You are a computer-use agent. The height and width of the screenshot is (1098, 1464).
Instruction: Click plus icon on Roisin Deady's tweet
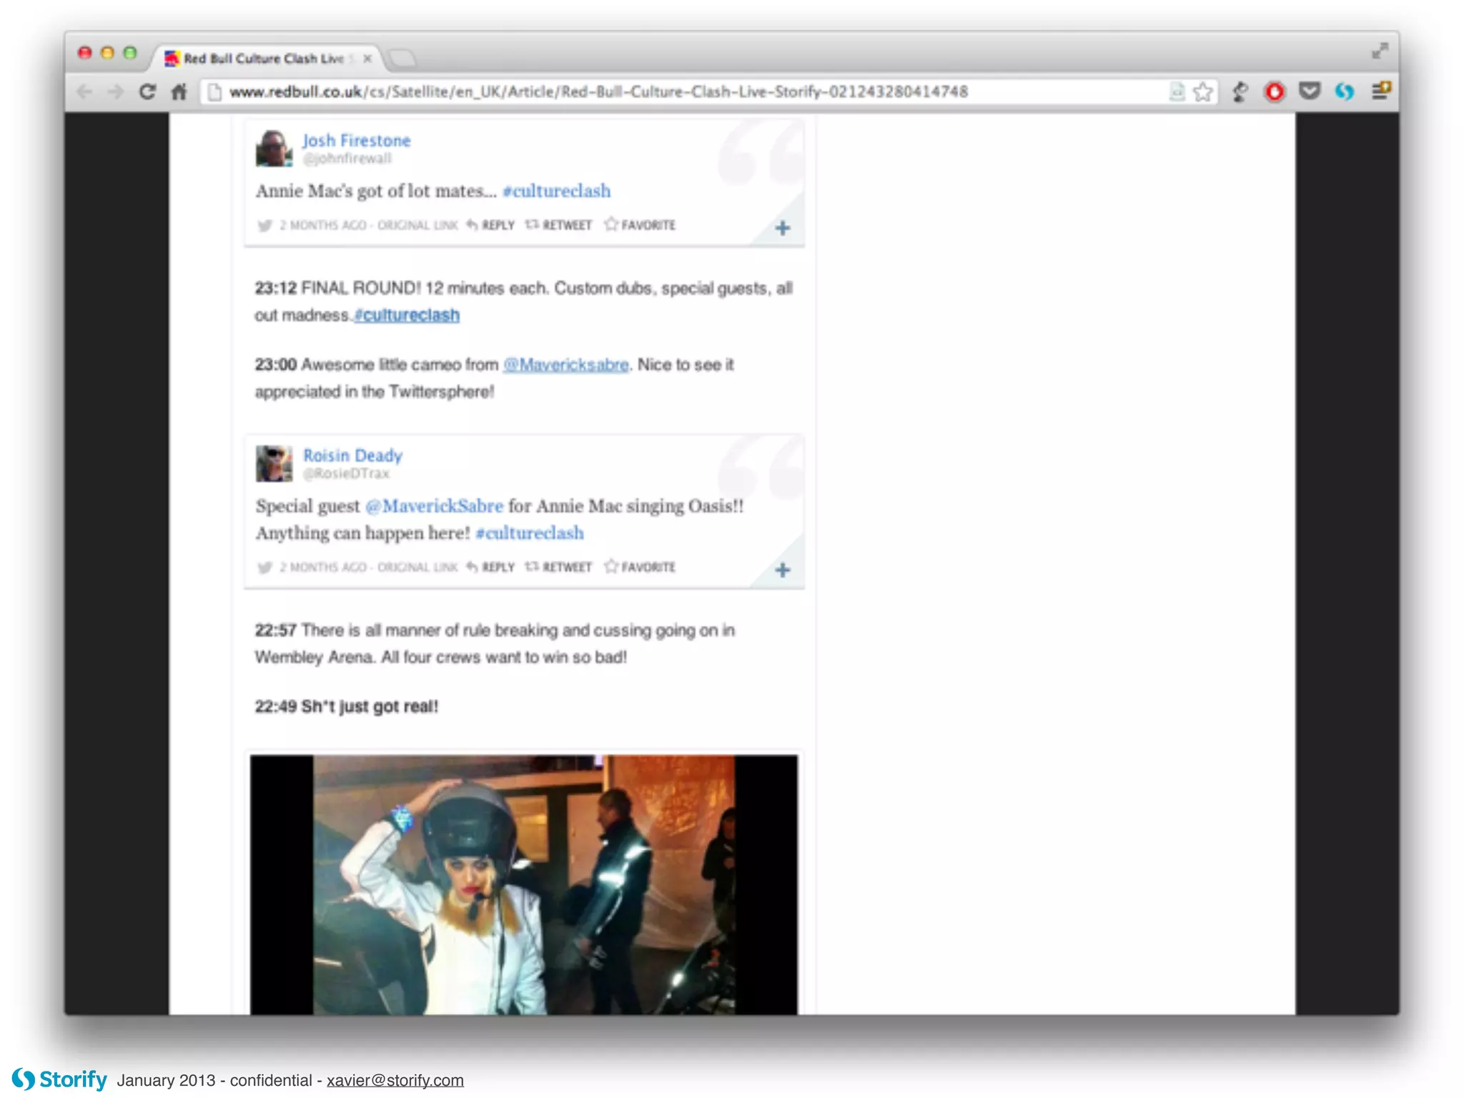[783, 570]
